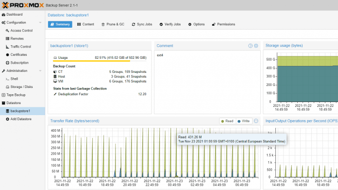Click the Host building icon
338x190 pixels.
click(55, 77)
